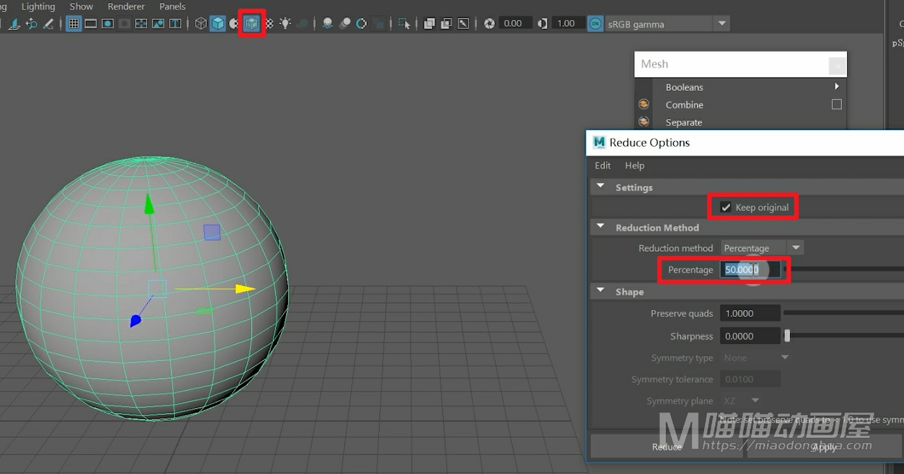
Task: Click the textured checker display icon
Action: [270, 24]
